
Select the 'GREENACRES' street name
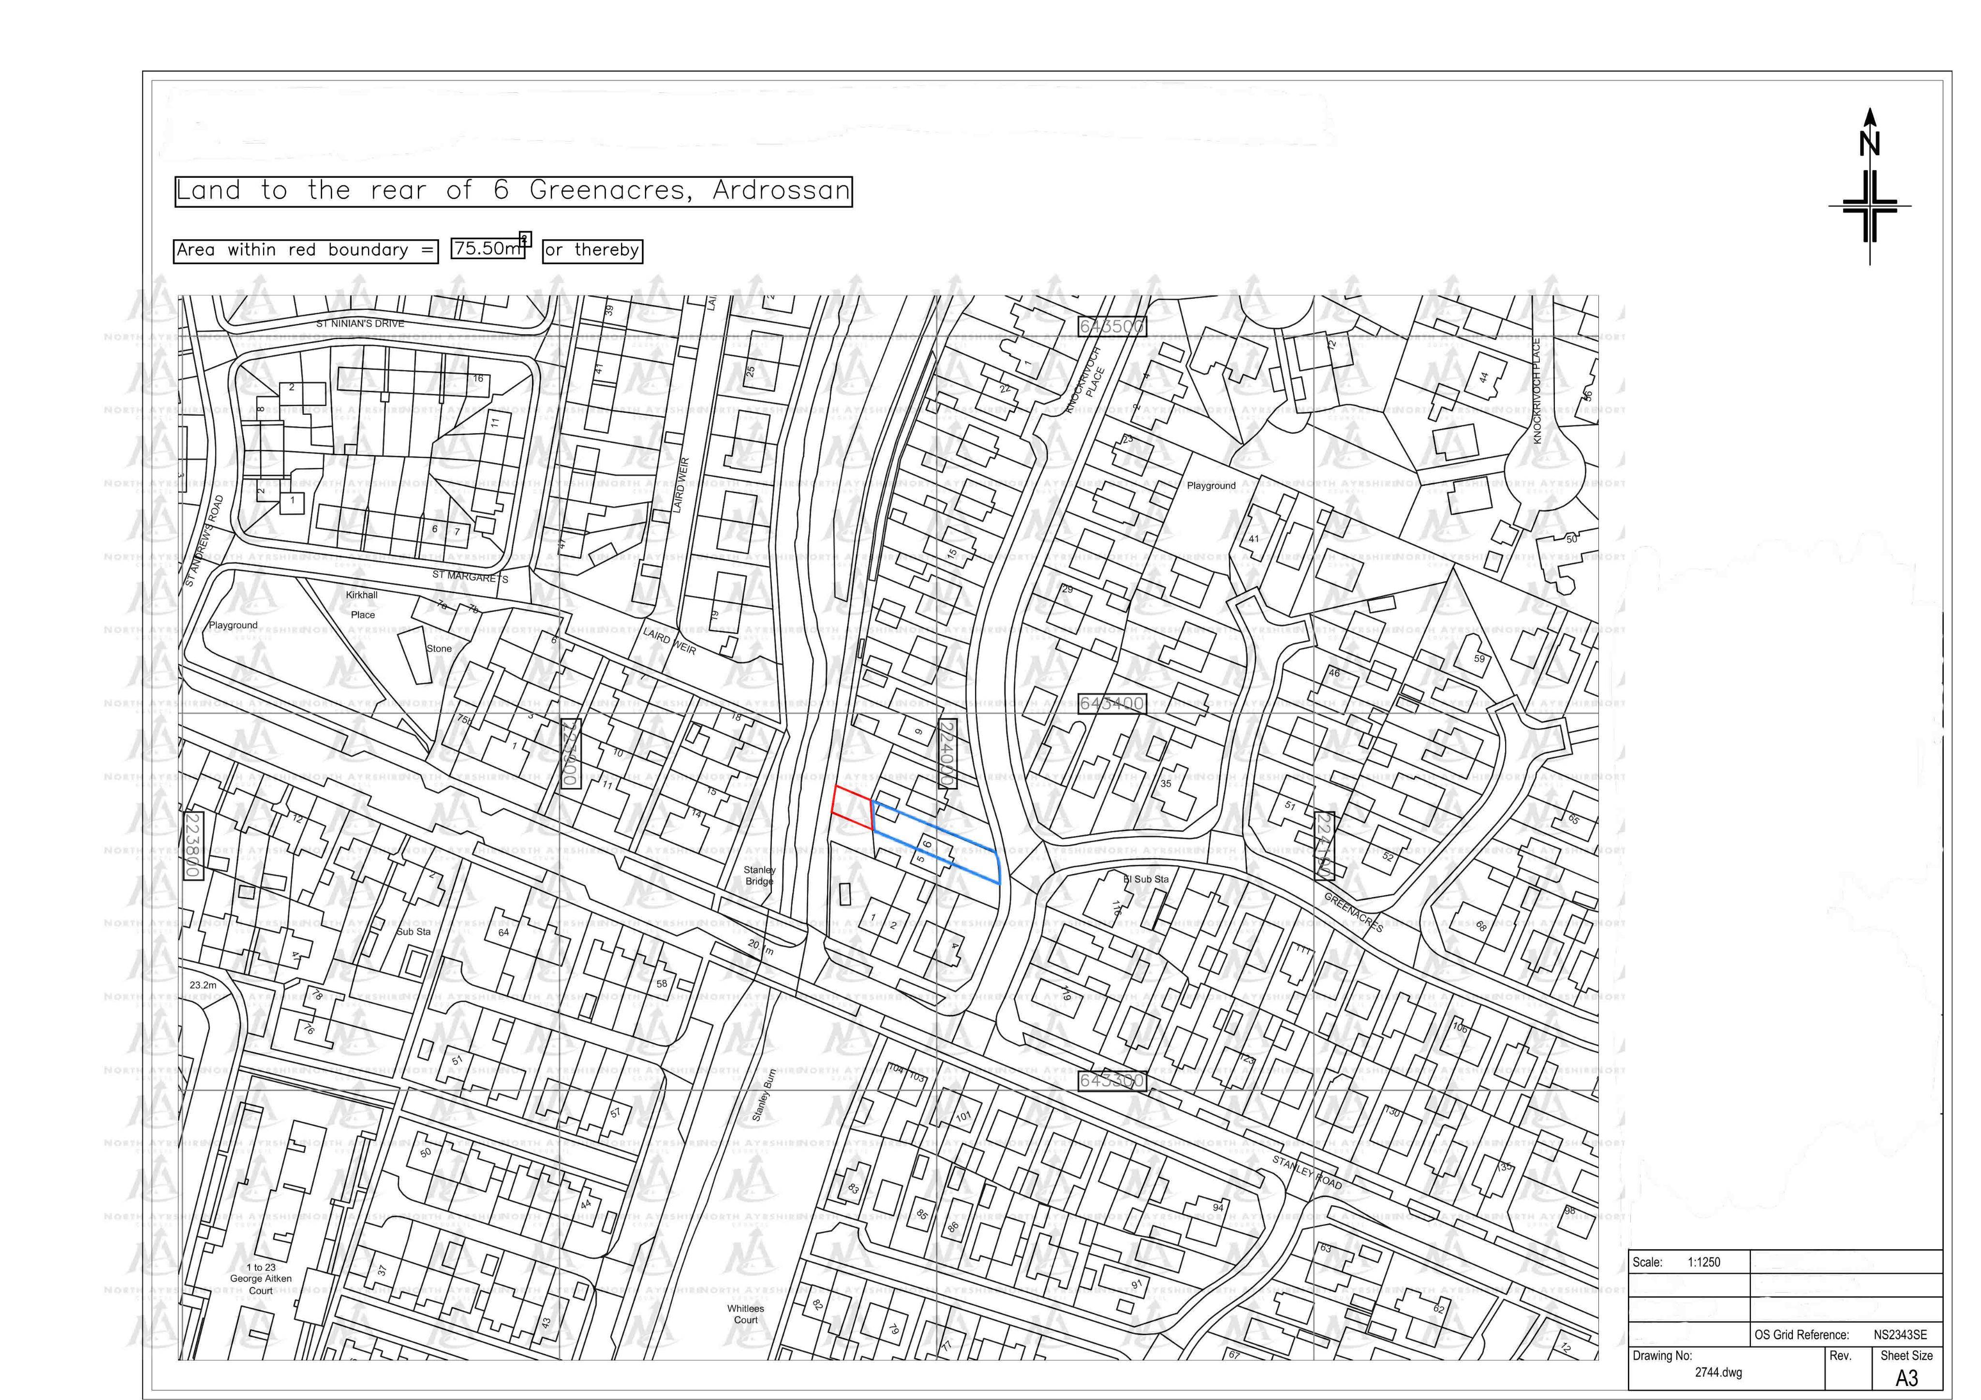(1354, 913)
